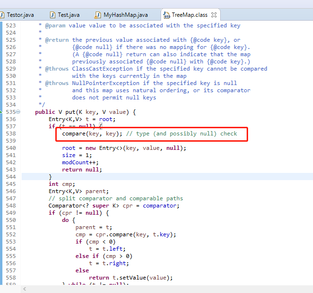Select the MyHashMap.java tab
The image size is (313, 293).
click(122, 15)
